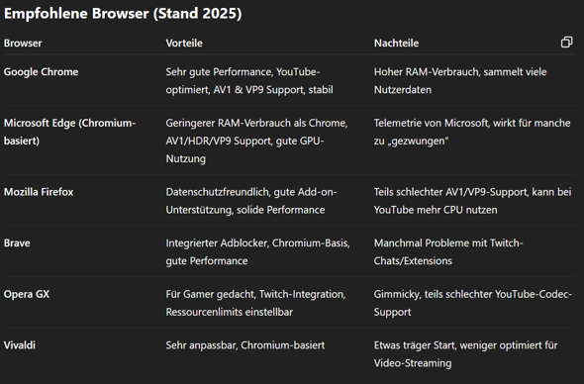Click the Mozilla Firefox row label

point(39,192)
